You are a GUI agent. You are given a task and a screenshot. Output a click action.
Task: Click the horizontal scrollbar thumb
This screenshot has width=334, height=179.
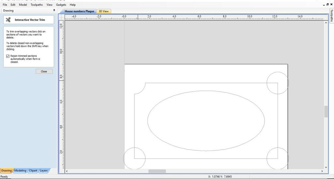157,171
